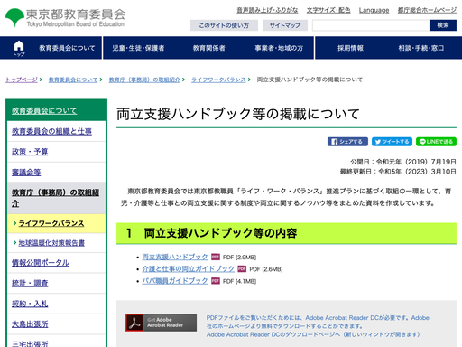
Task: Select sidebar sub-item 地球温暖化対策報告書
Action: (51, 243)
